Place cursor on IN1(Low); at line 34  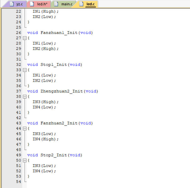(x=44, y=75)
